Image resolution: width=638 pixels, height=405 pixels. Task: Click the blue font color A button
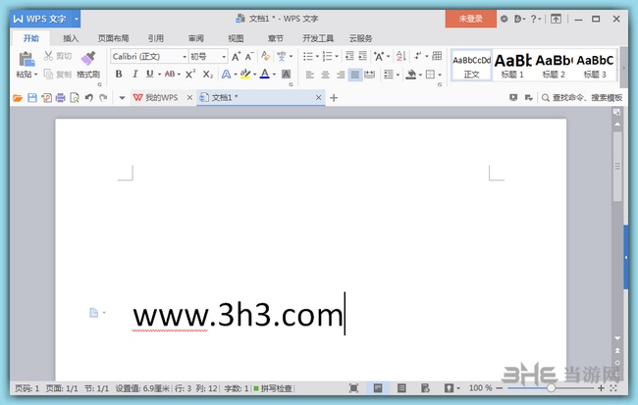tap(265, 74)
